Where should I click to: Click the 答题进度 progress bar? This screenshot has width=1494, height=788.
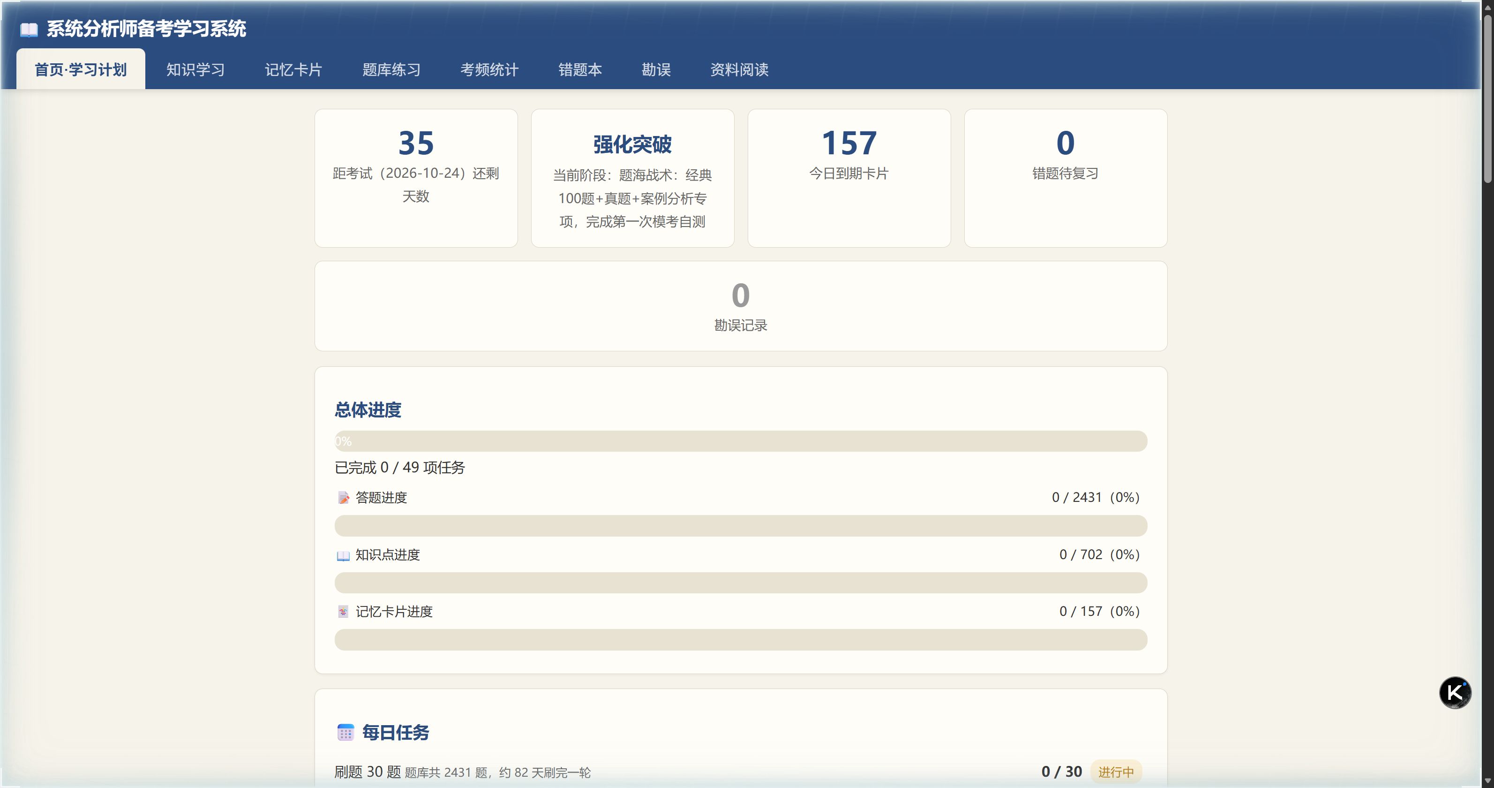[741, 526]
